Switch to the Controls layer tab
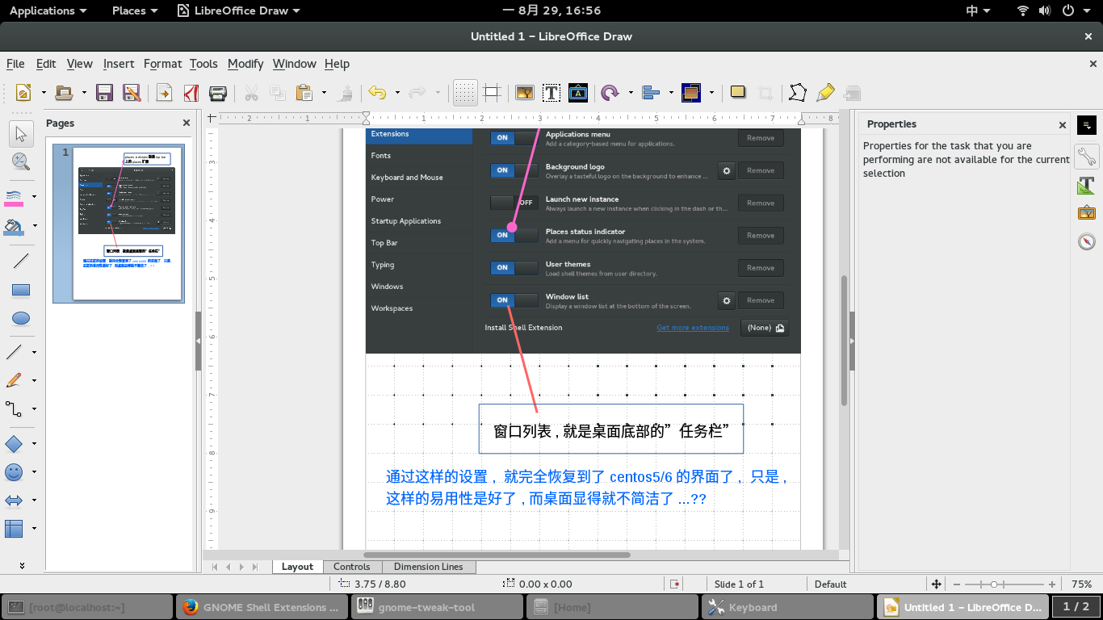This screenshot has height=620, width=1103. coord(352,567)
